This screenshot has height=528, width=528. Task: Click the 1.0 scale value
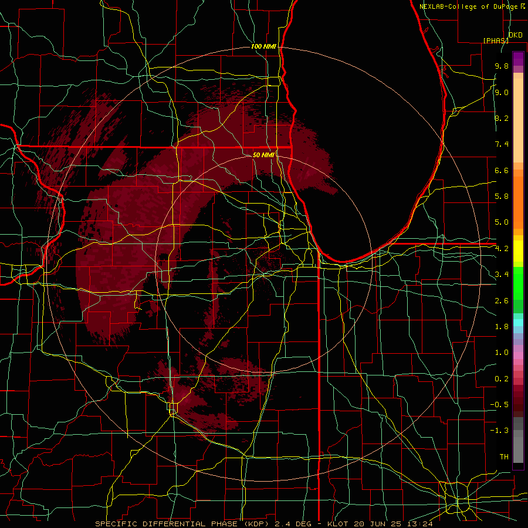[502, 353]
